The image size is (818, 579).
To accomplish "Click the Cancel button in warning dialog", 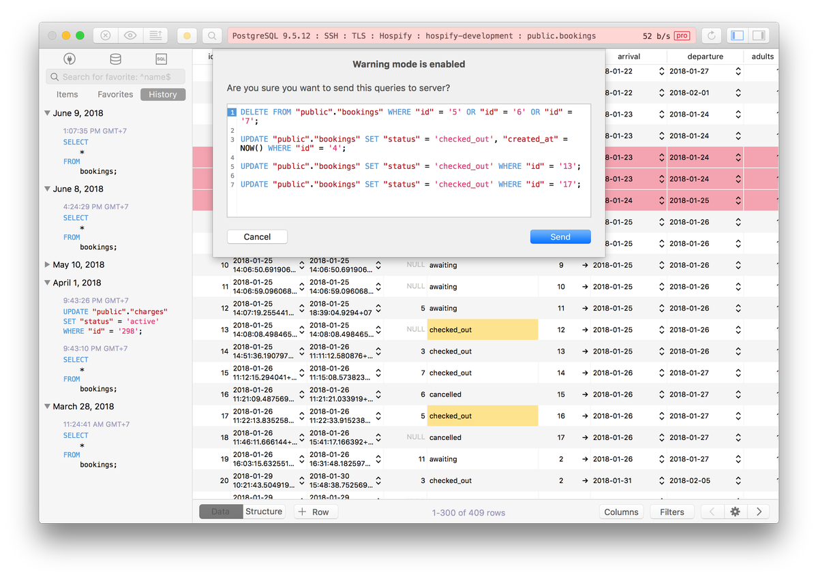I will (x=257, y=236).
